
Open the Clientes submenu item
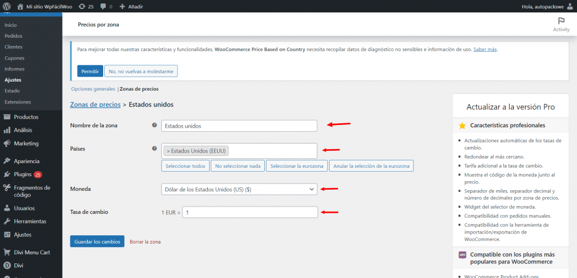(x=14, y=47)
